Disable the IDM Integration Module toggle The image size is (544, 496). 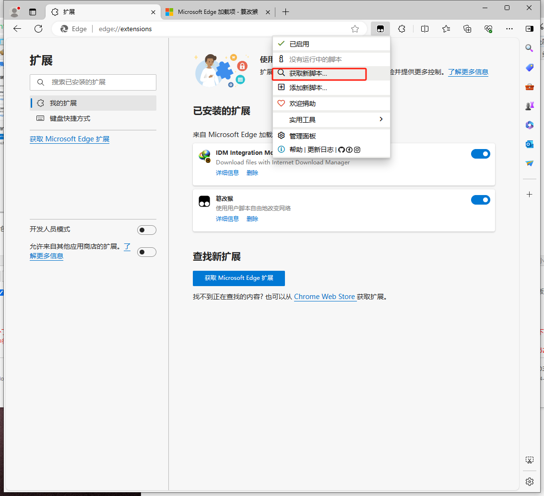[x=480, y=154]
